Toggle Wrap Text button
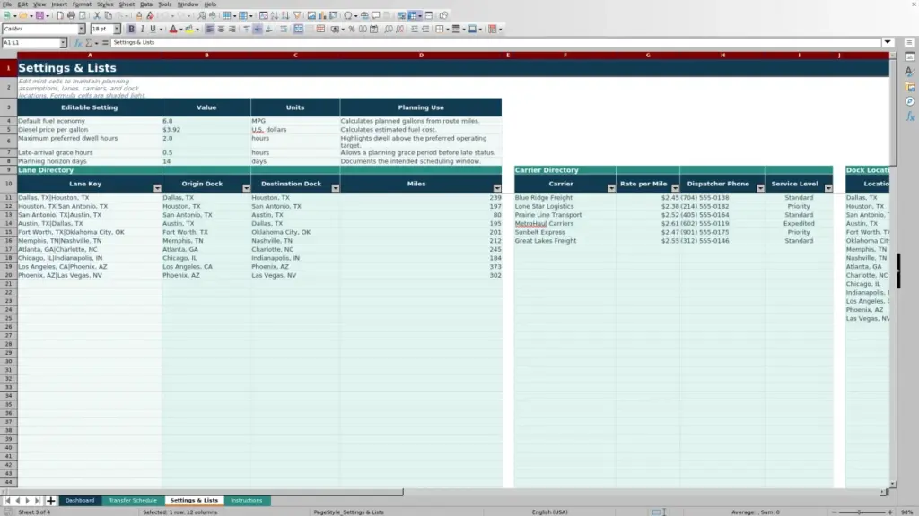 point(284,30)
